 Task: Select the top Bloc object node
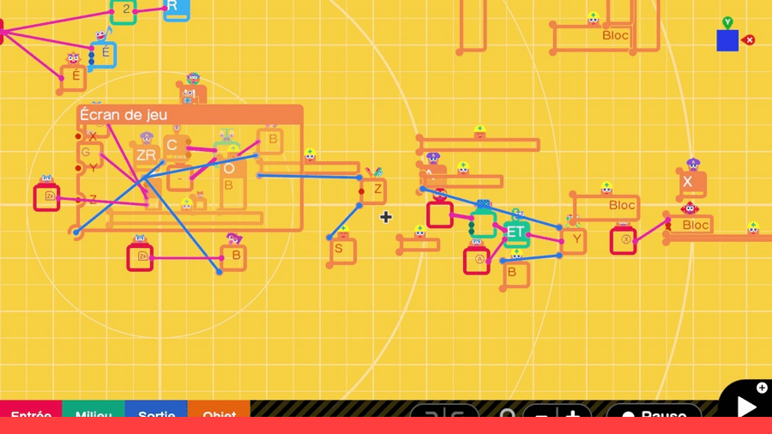[x=616, y=36]
